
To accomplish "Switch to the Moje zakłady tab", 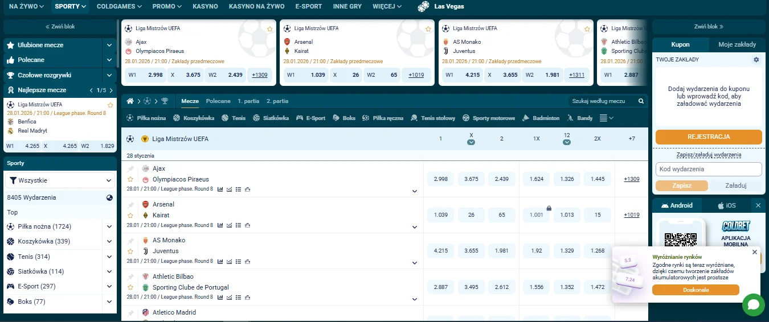I will pos(737,44).
